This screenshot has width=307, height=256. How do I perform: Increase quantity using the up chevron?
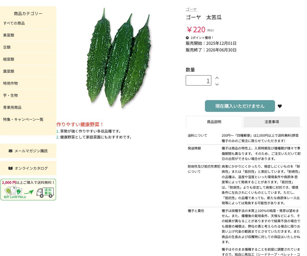click(217, 78)
